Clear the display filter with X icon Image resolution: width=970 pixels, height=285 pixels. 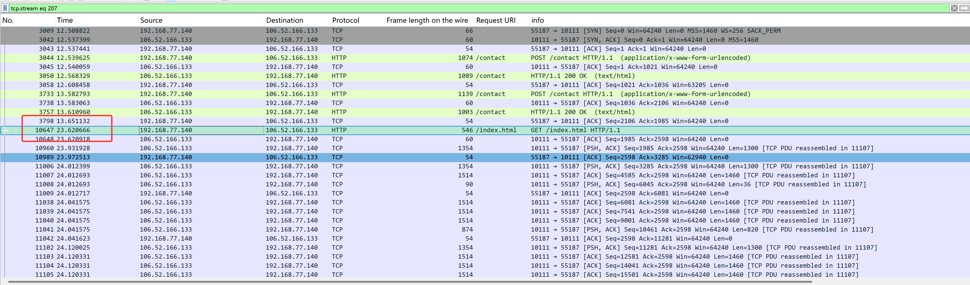(x=954, y=8)
